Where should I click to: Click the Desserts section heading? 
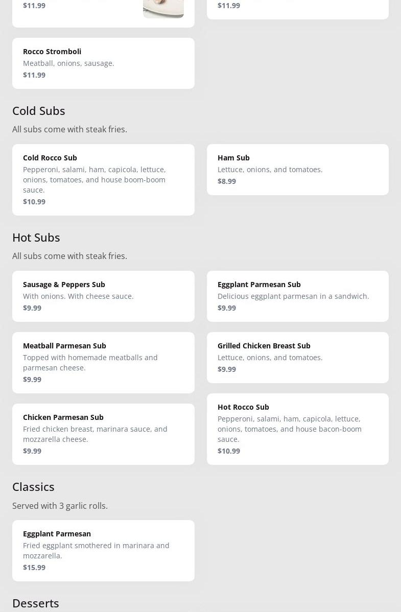pyautogui.click(x=36, y=603)
